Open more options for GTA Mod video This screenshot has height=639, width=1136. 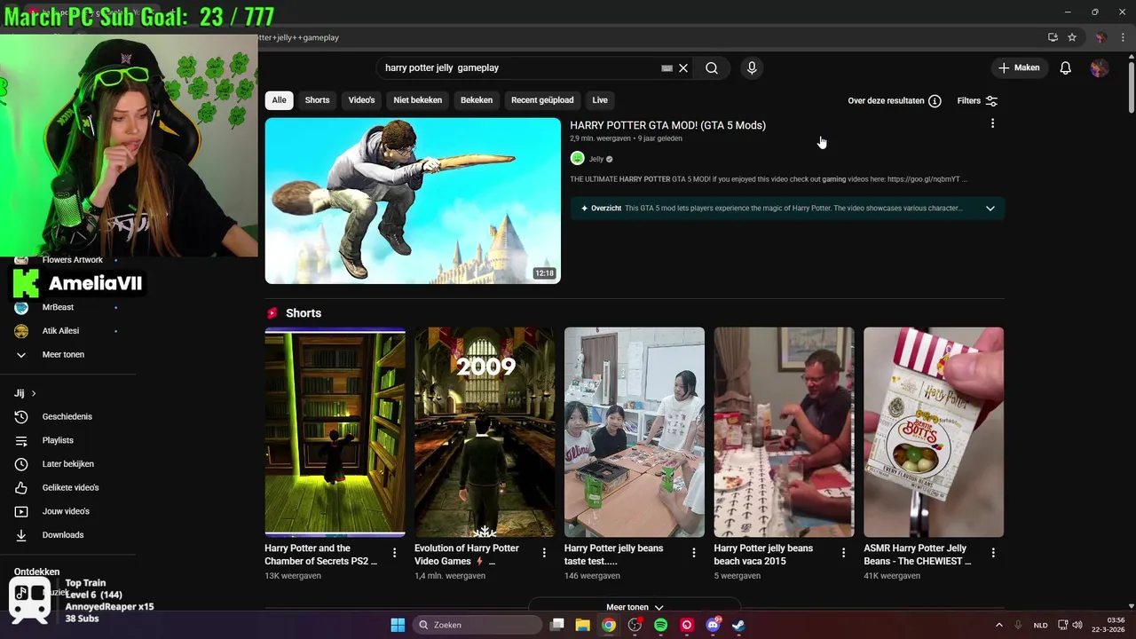pos(992,123)
